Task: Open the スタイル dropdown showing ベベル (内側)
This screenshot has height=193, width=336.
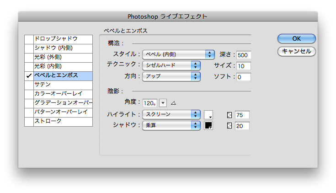Action: (x=178, y=55)
